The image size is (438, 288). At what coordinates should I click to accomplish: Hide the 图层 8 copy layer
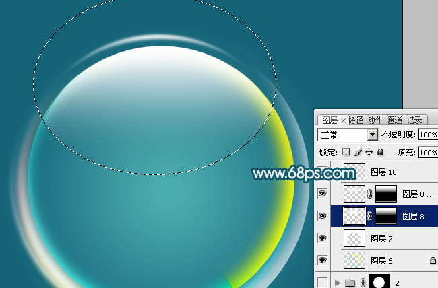(322, 194)
